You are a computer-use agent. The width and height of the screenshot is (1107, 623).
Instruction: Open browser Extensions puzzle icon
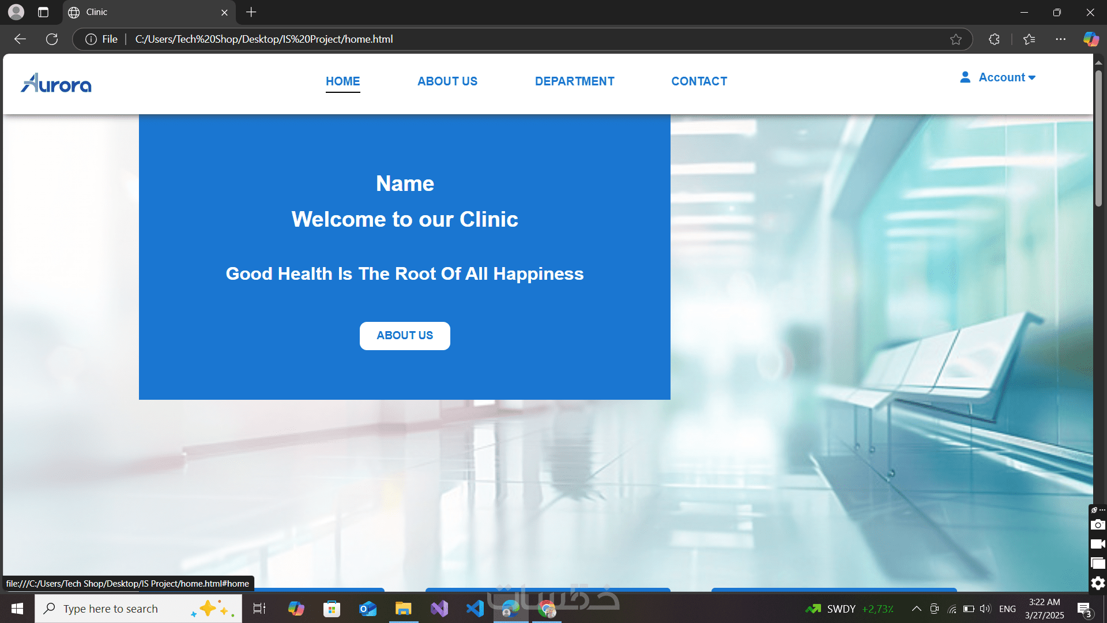coord(994,39)
